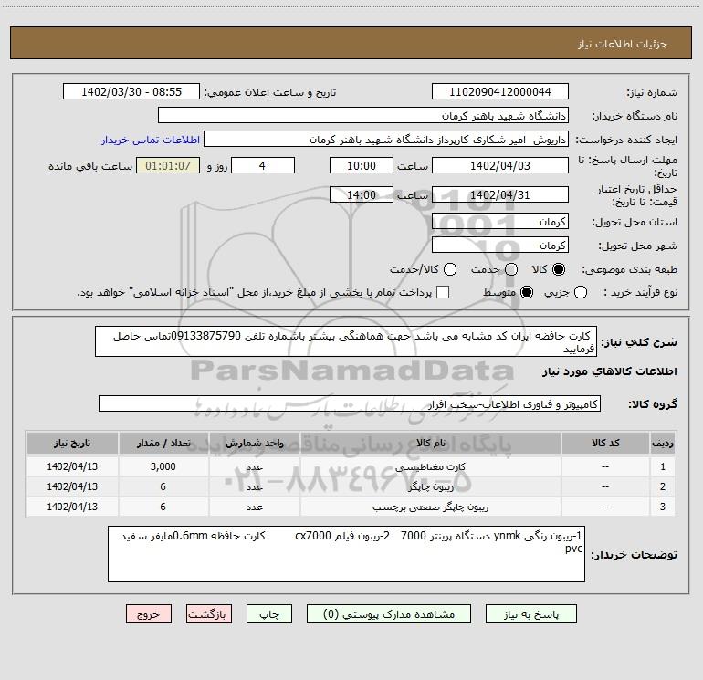The image size is (703, 680).
Task: Click the تعداد / مقدار column header
Action: point(163,444)
